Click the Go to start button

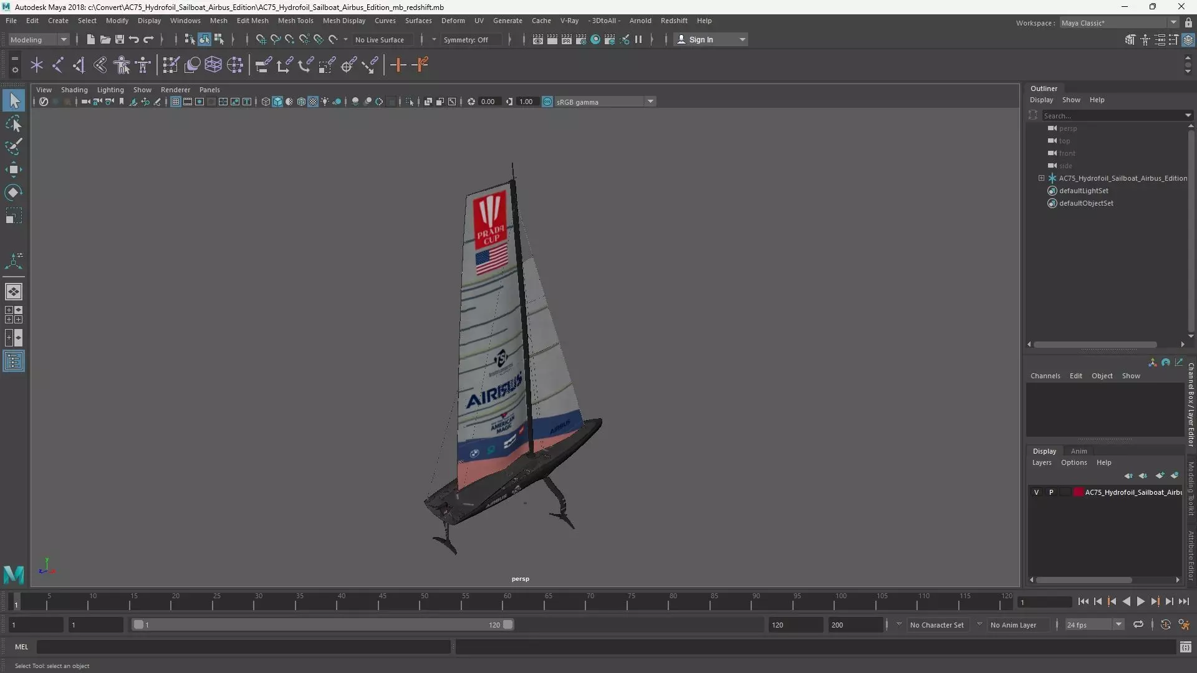pyautogui.click(x=1083, y=601)
